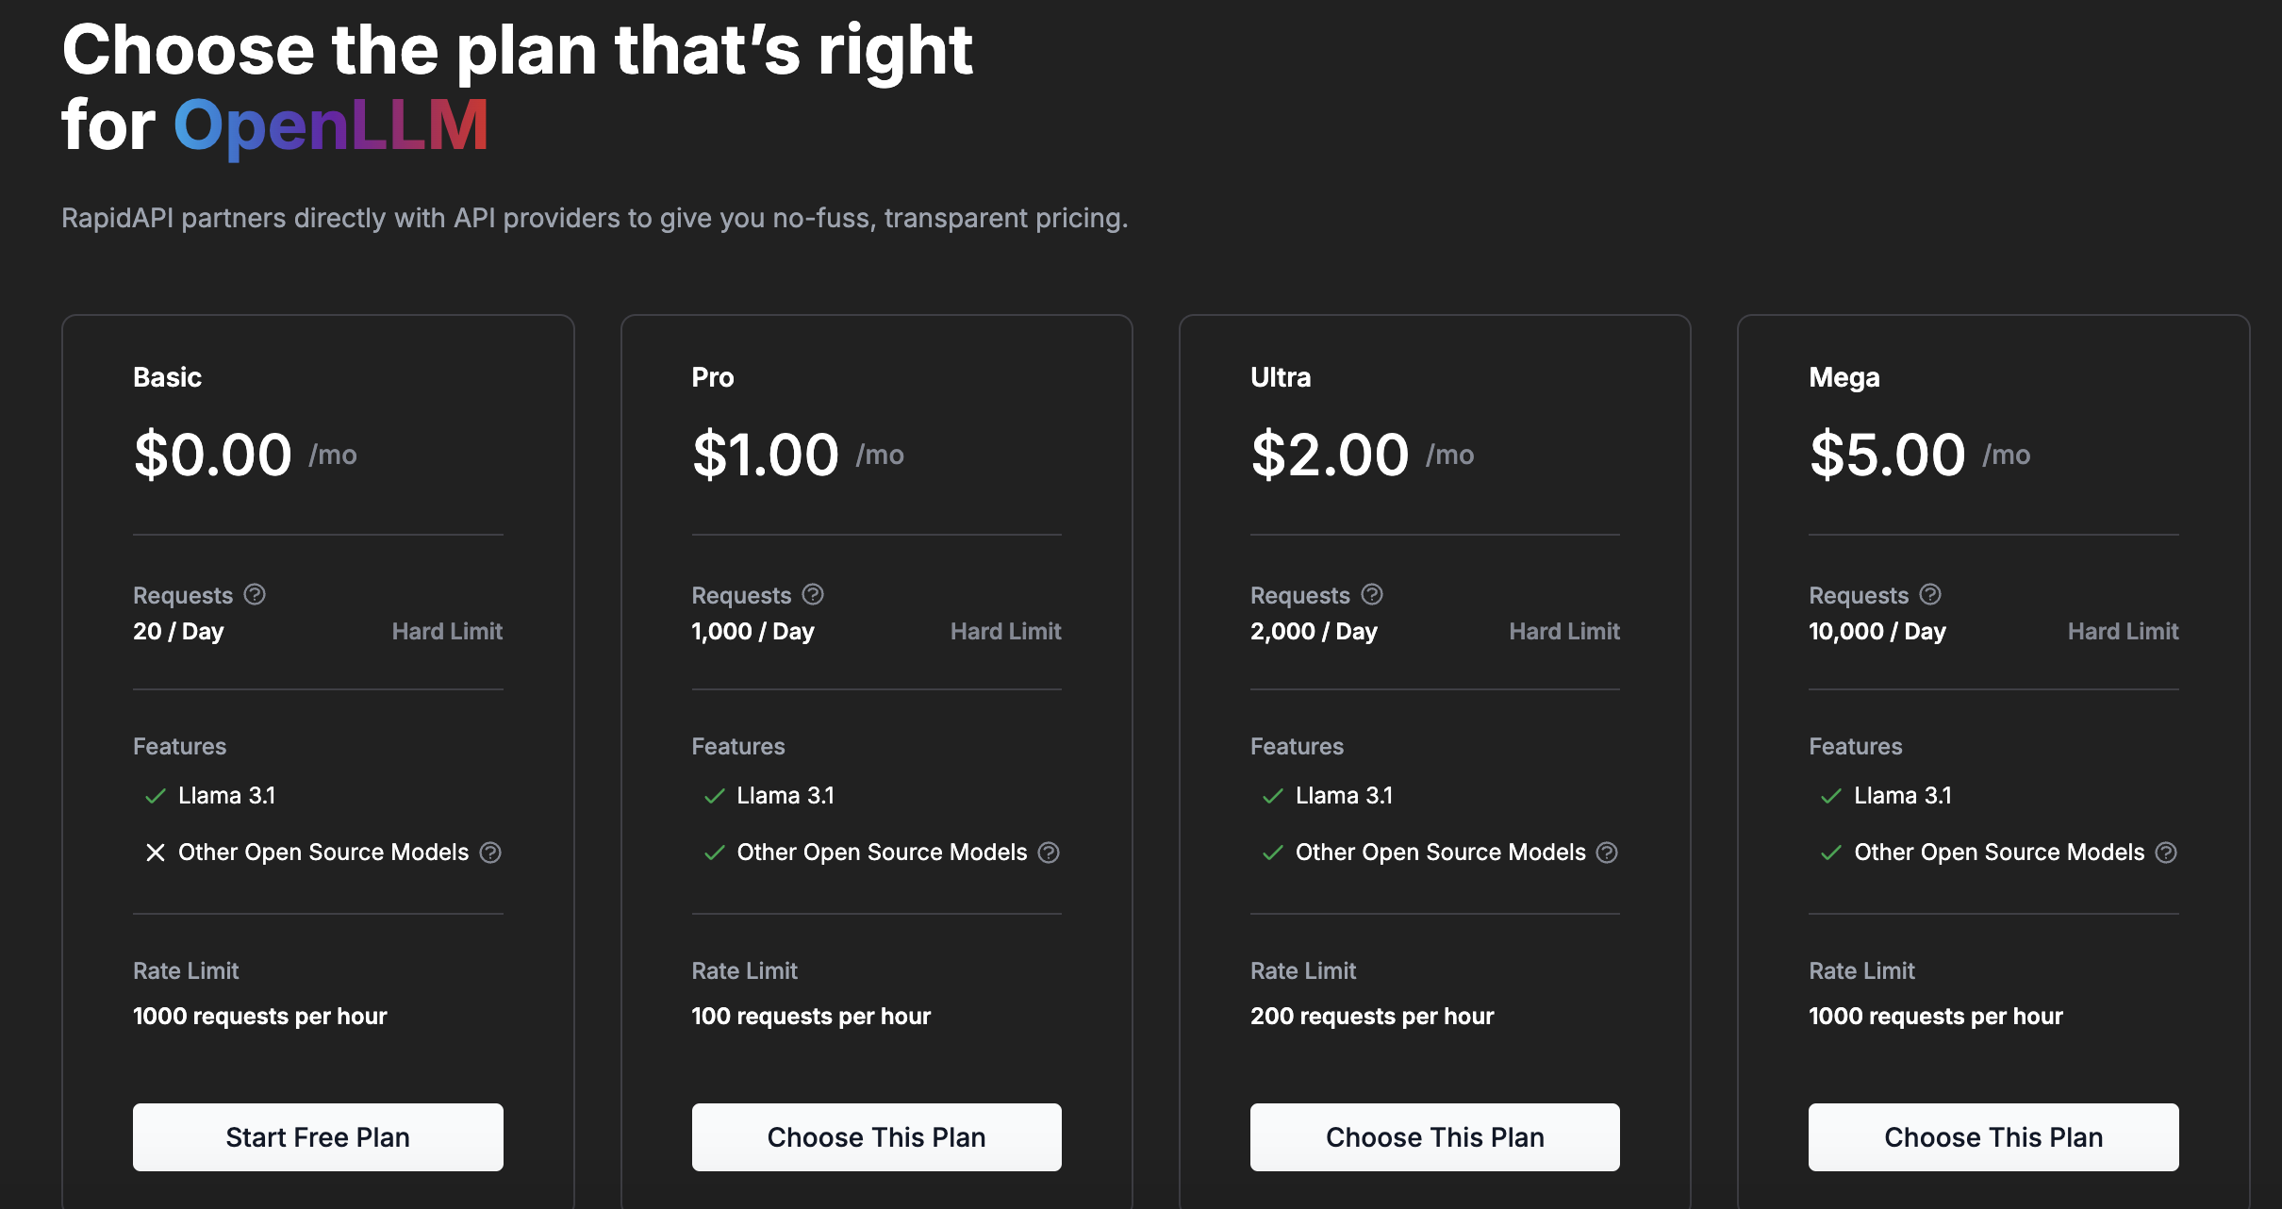Click info icon for Mega Other Open Source Models
Screen dimensions: 2282x1209
pyautogui.click(x=2166, y=853)
